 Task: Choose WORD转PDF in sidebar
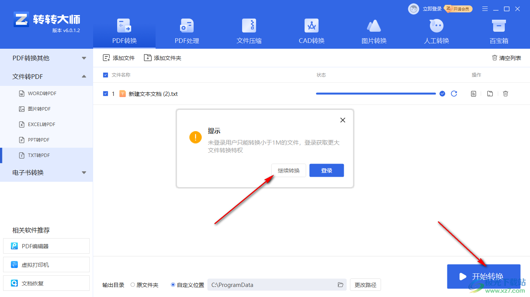47,94
